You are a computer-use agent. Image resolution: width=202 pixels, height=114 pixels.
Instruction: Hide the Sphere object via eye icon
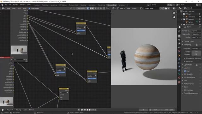pos(199,22)
